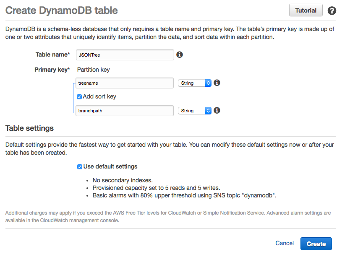Viewport: 342px width, 254px height.
Task: Show info icon for treename partition key type
Action: pos(217,83)
